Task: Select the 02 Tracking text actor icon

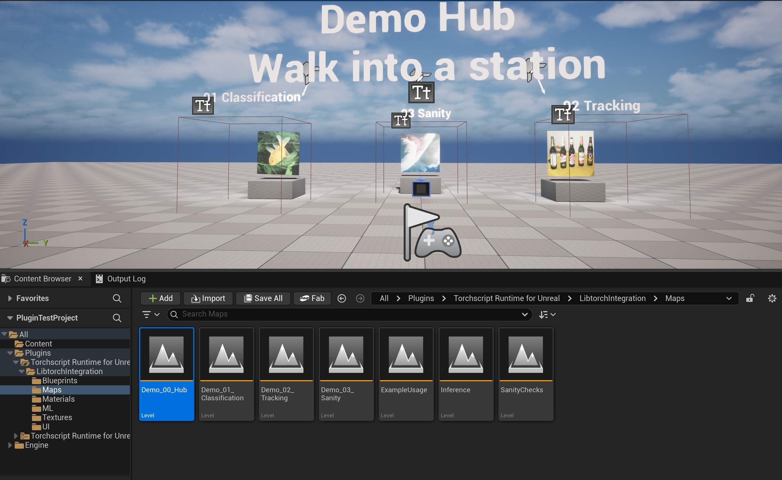Action: pyautogui.click(x=563, y=114)
